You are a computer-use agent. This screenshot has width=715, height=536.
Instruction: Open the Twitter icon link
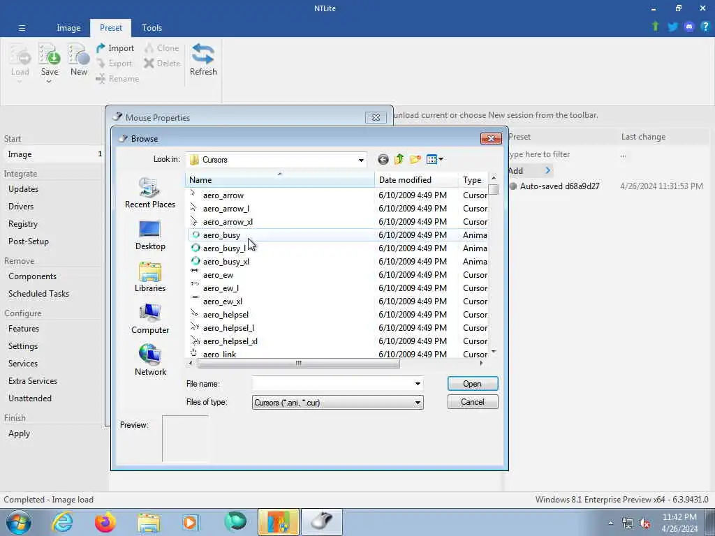tap(672, 27)
